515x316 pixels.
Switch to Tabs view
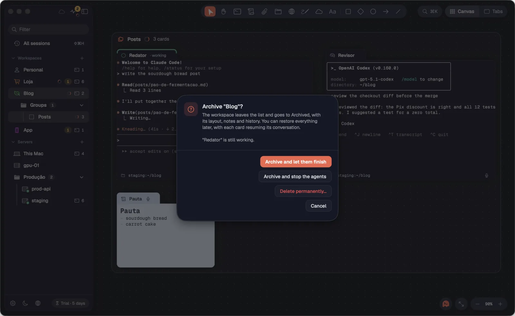coord(493,12)
